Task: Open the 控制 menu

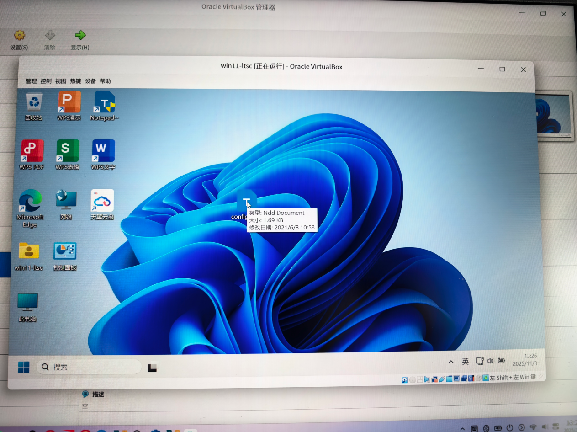Action: pos(46,81)
